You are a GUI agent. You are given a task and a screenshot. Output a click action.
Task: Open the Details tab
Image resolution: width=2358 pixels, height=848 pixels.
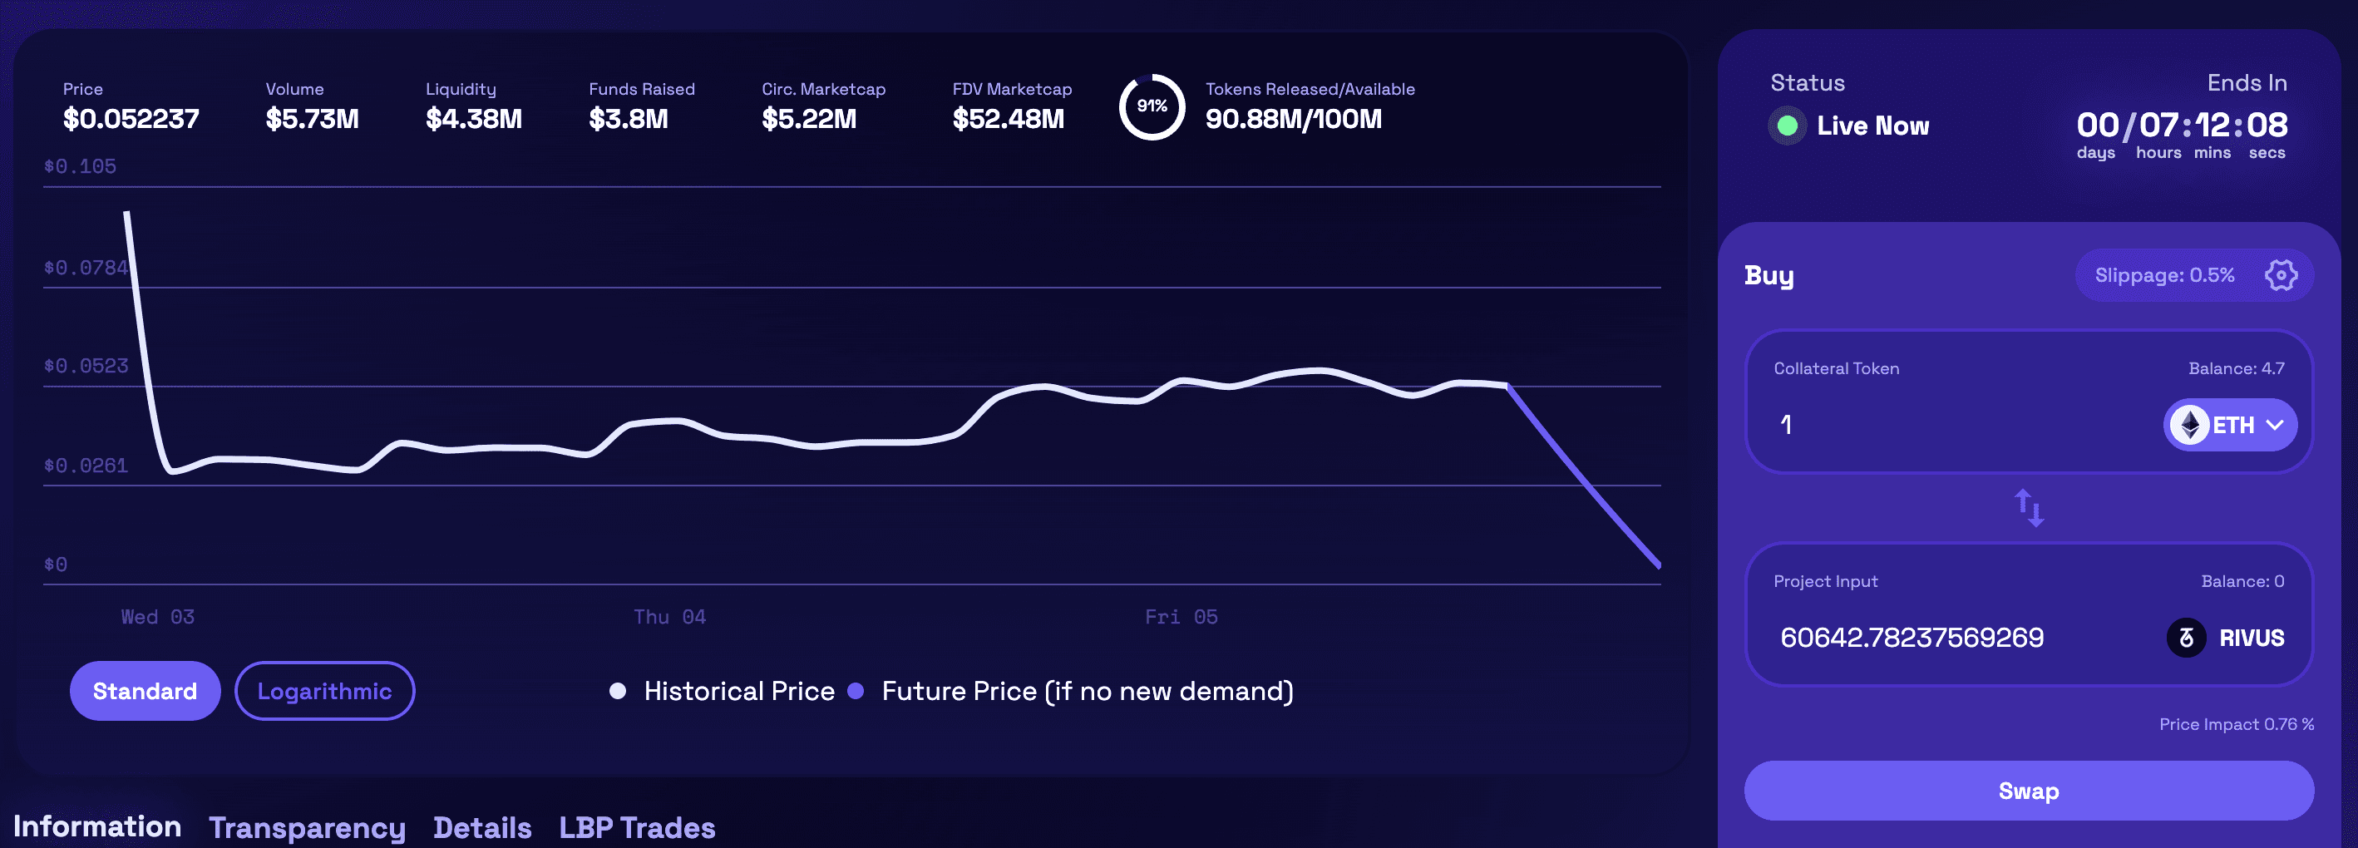point(482,828)
